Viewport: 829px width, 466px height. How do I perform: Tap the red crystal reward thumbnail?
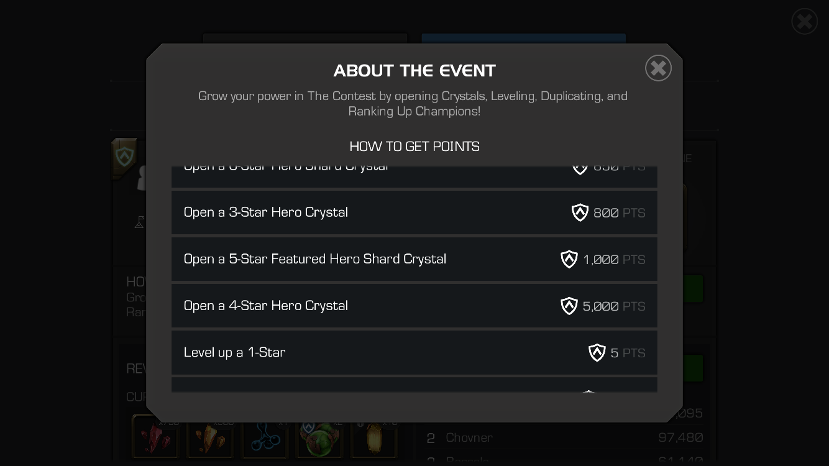tap(156, 438)
